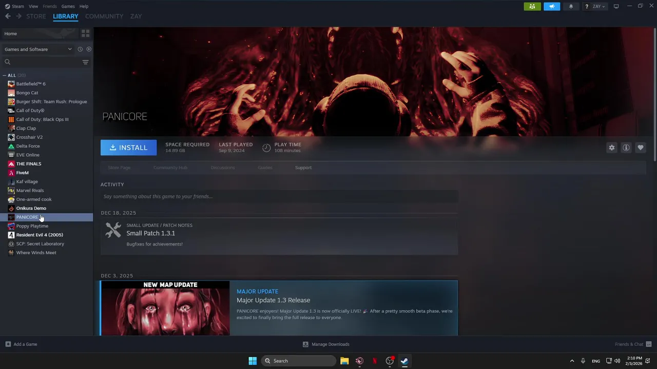Open the Friends menu

[50, 6]
